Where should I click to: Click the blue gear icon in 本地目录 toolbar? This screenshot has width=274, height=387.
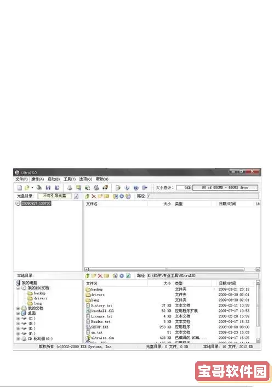122,276
